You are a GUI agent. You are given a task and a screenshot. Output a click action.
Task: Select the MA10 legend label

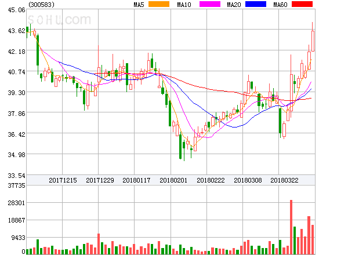(184, 5)
